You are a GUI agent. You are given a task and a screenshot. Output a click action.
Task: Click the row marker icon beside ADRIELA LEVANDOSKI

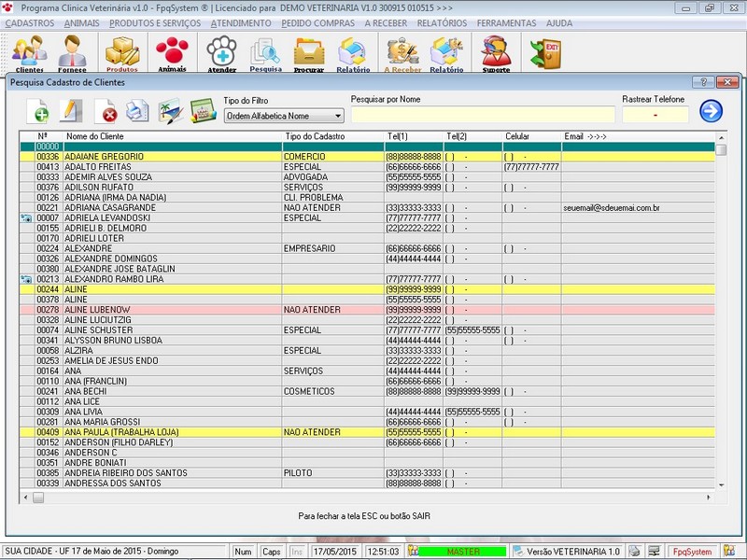pos(26,218)
